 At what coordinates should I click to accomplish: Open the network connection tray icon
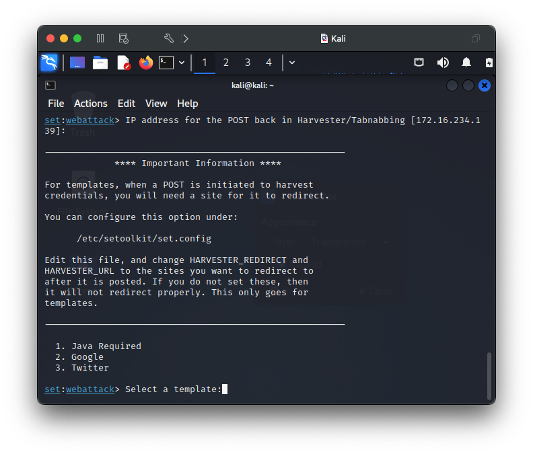(419, 63)
